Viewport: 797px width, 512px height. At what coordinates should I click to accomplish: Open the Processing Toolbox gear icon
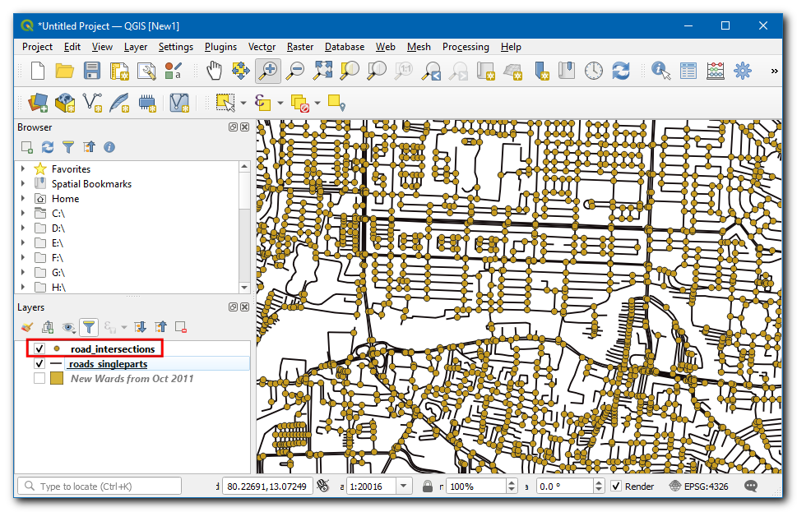coord(743,71)
